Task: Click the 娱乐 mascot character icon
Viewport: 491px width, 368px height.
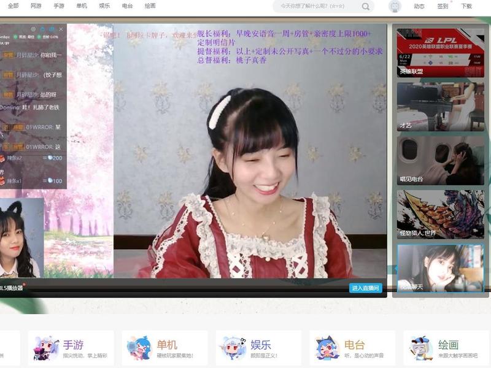Action: [233, 348]
